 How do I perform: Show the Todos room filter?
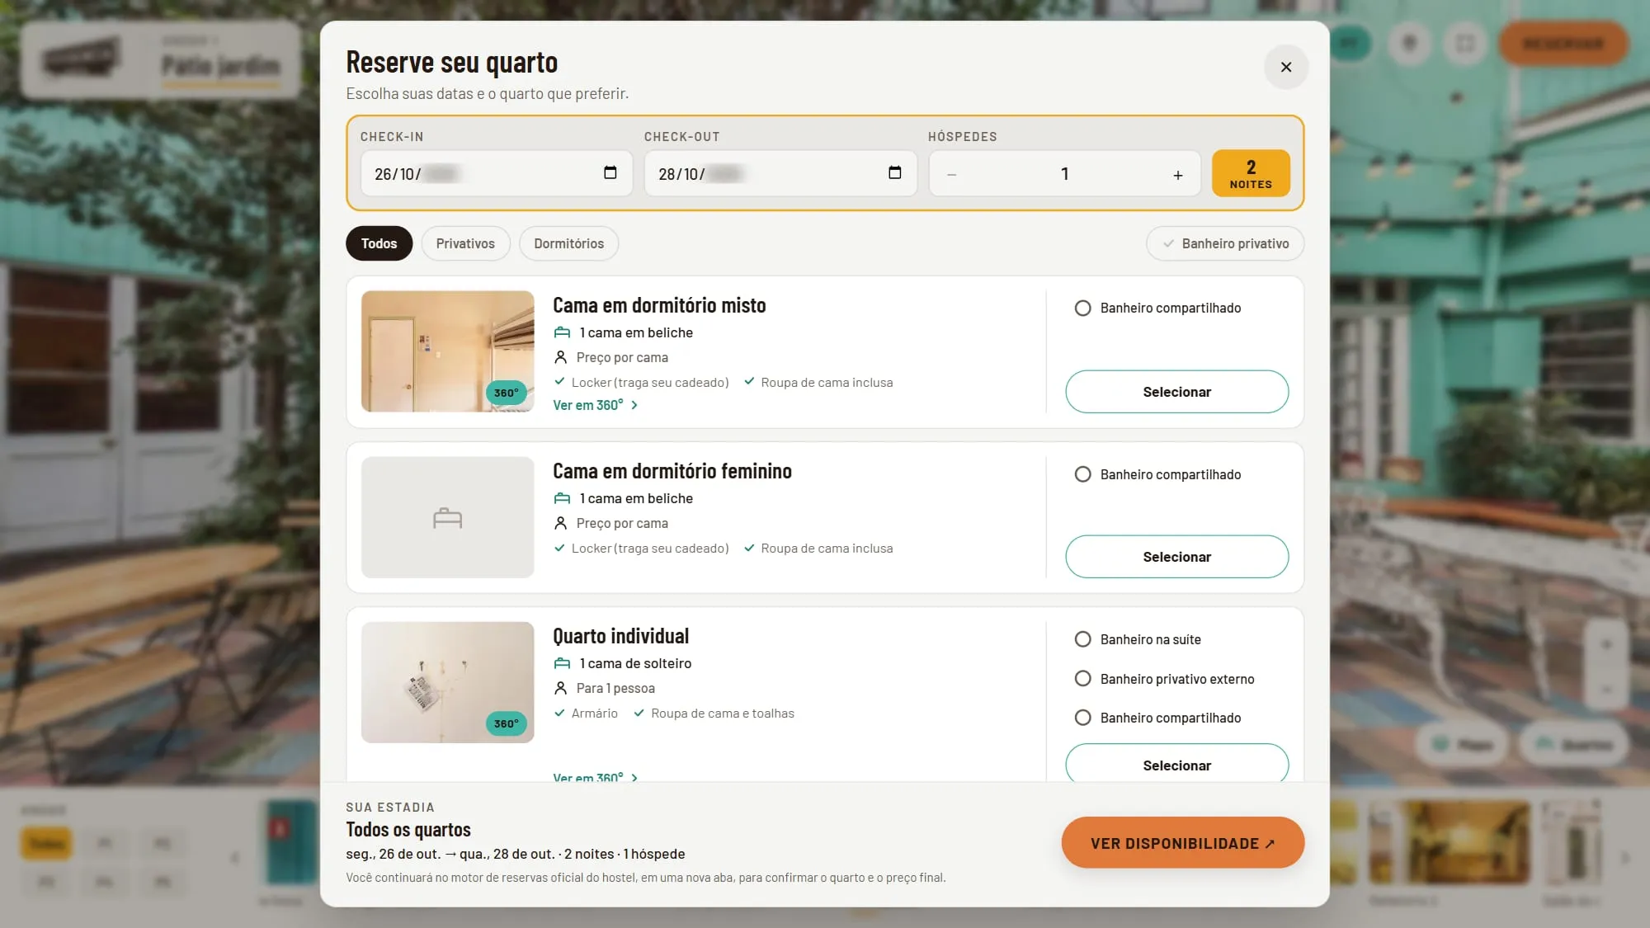379,243
